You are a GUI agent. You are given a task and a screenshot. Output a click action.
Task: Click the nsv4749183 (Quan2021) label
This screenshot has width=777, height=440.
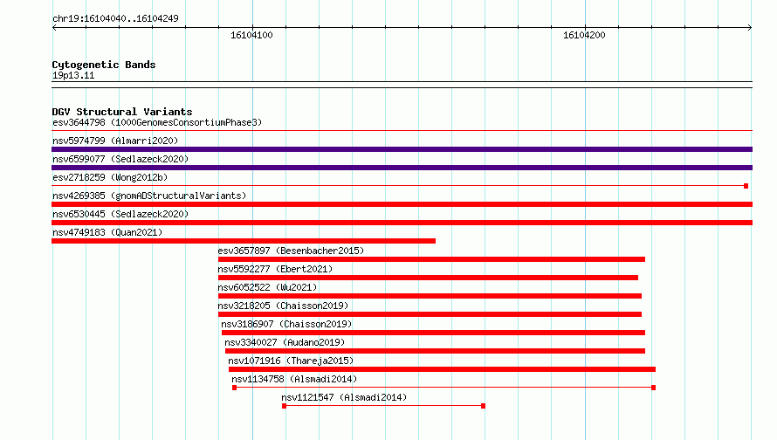(107, 232)
